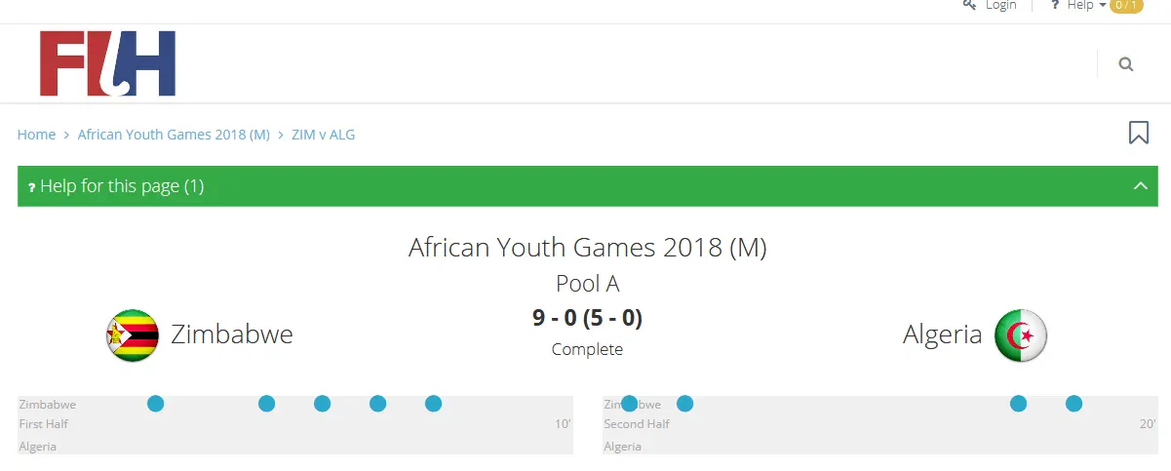Click the Zimbabwe team name
The height and width of the screenshot is (471, 1171).
coord(232,334)
